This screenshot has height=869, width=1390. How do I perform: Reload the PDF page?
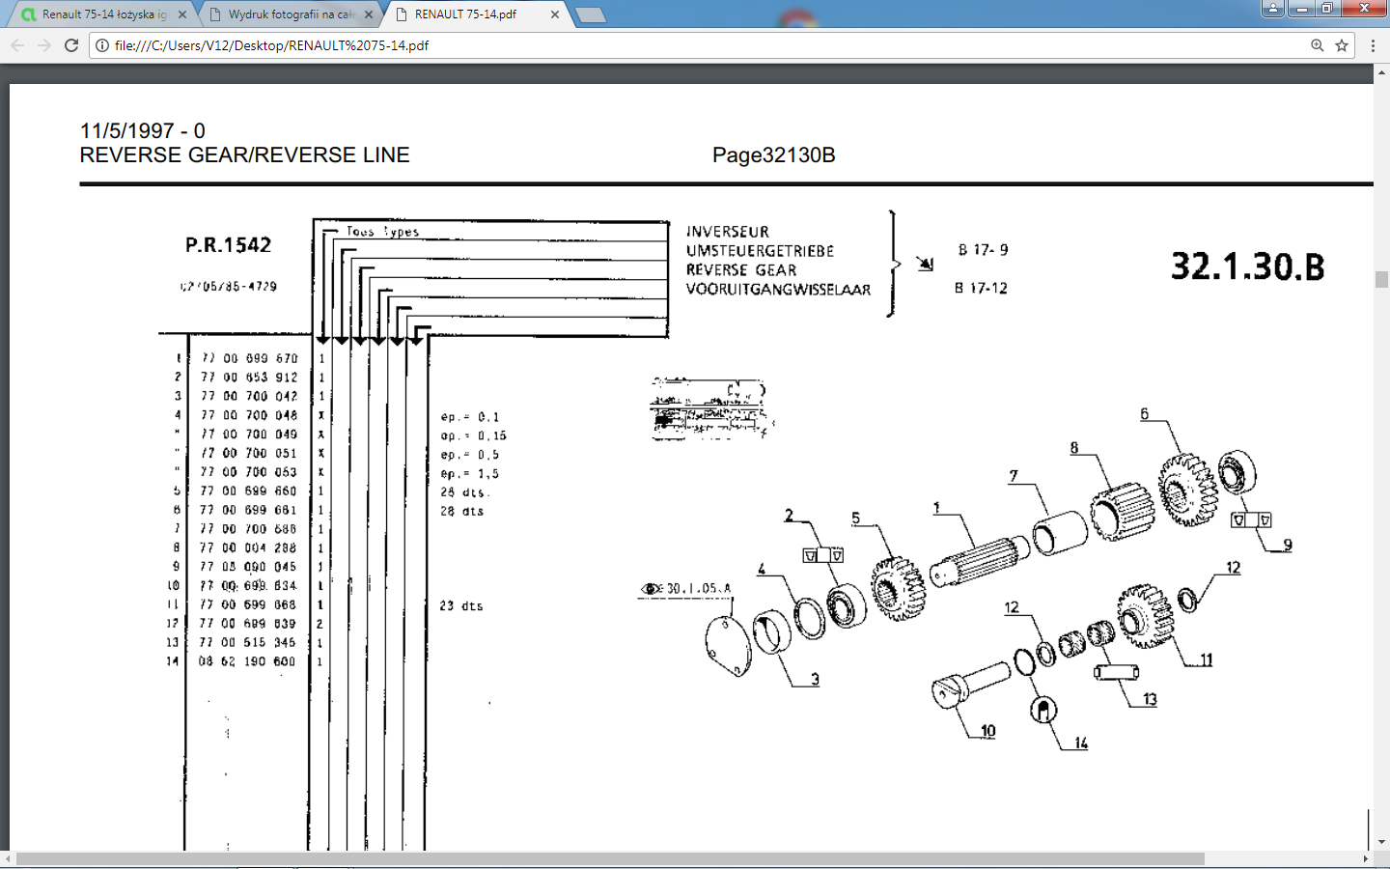[x=71, y=45]
